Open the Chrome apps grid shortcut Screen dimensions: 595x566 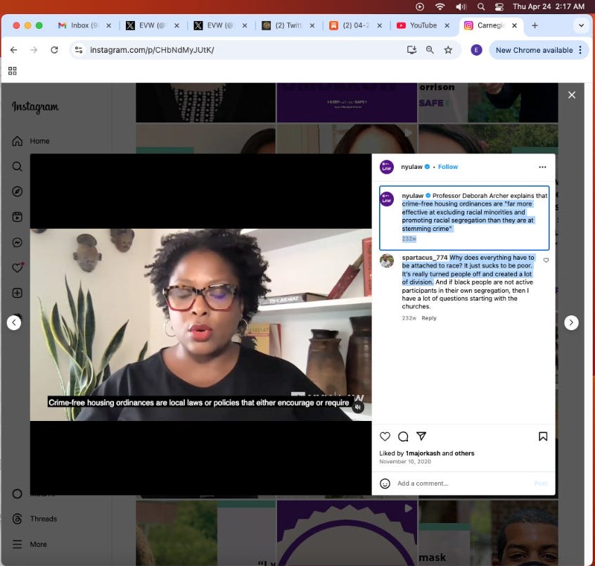tap(12, 71)
